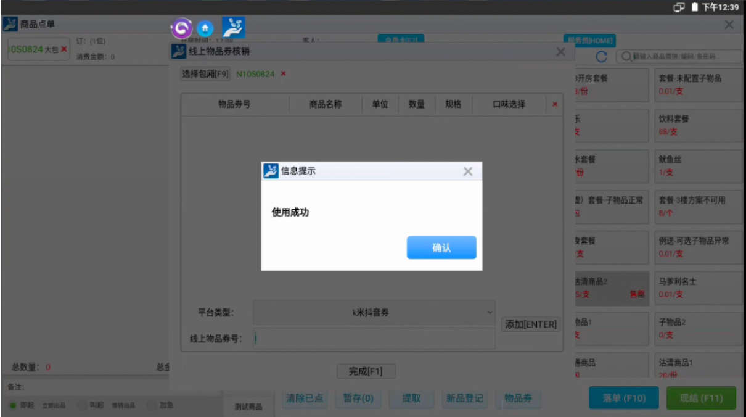Open the 物品券 voucher function

coord(518,398)
